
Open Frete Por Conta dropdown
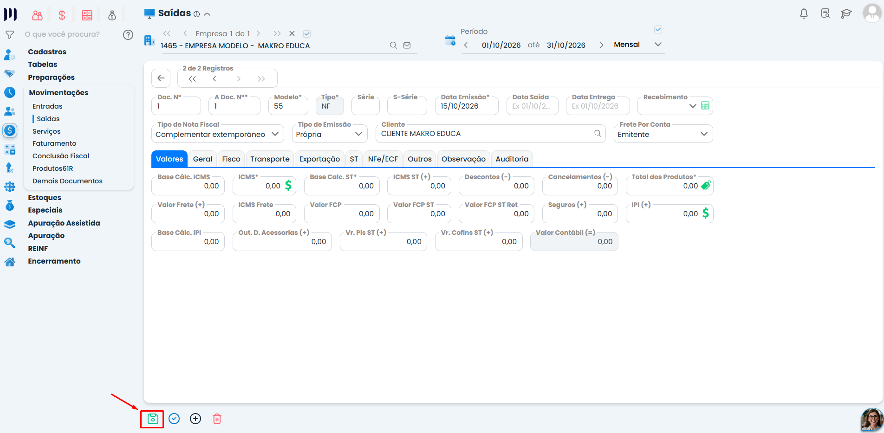tap(663, 134)
